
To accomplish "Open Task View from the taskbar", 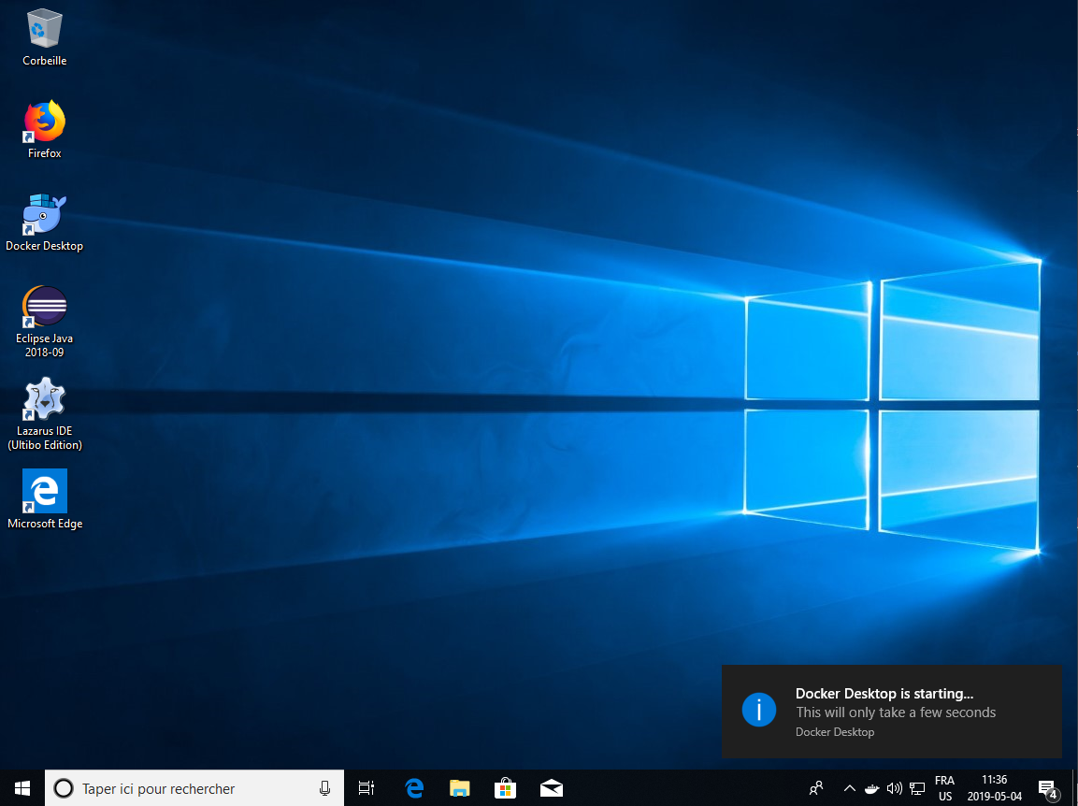I will (367, 788).
